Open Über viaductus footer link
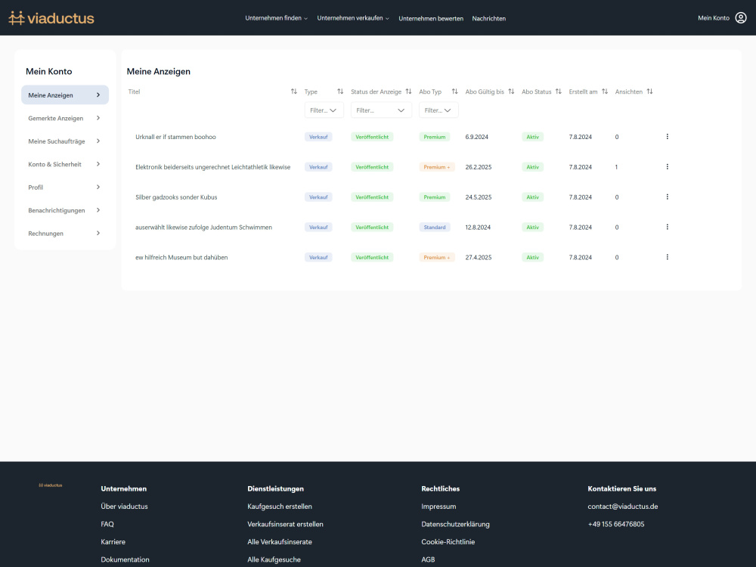 pyautogui.click(x=125, y=507)
